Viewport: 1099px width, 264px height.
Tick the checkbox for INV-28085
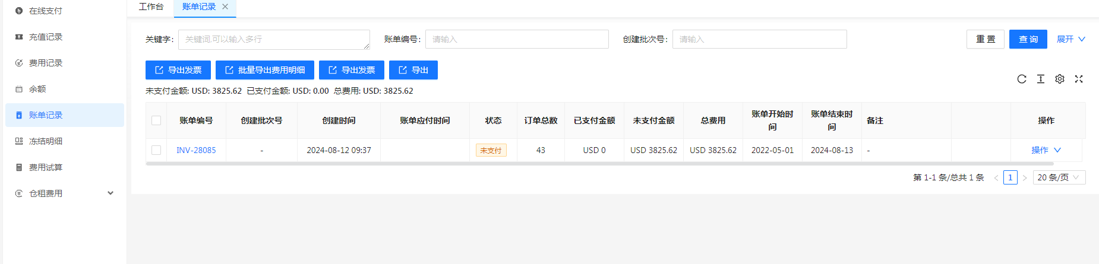click(x=156, y=150)
